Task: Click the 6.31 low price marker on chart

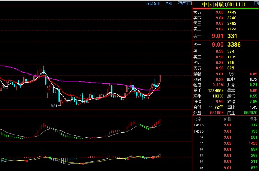Action: [54, 105]
